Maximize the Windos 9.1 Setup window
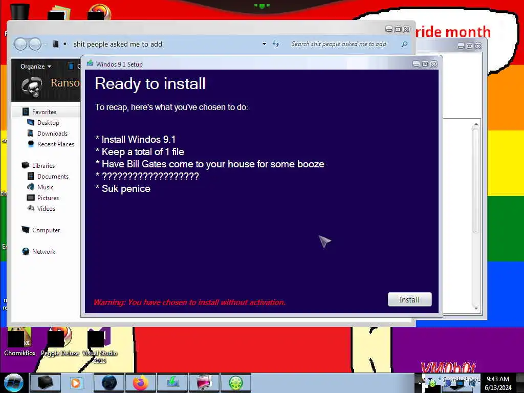This screenshot has height=393, width=524. 425,64
